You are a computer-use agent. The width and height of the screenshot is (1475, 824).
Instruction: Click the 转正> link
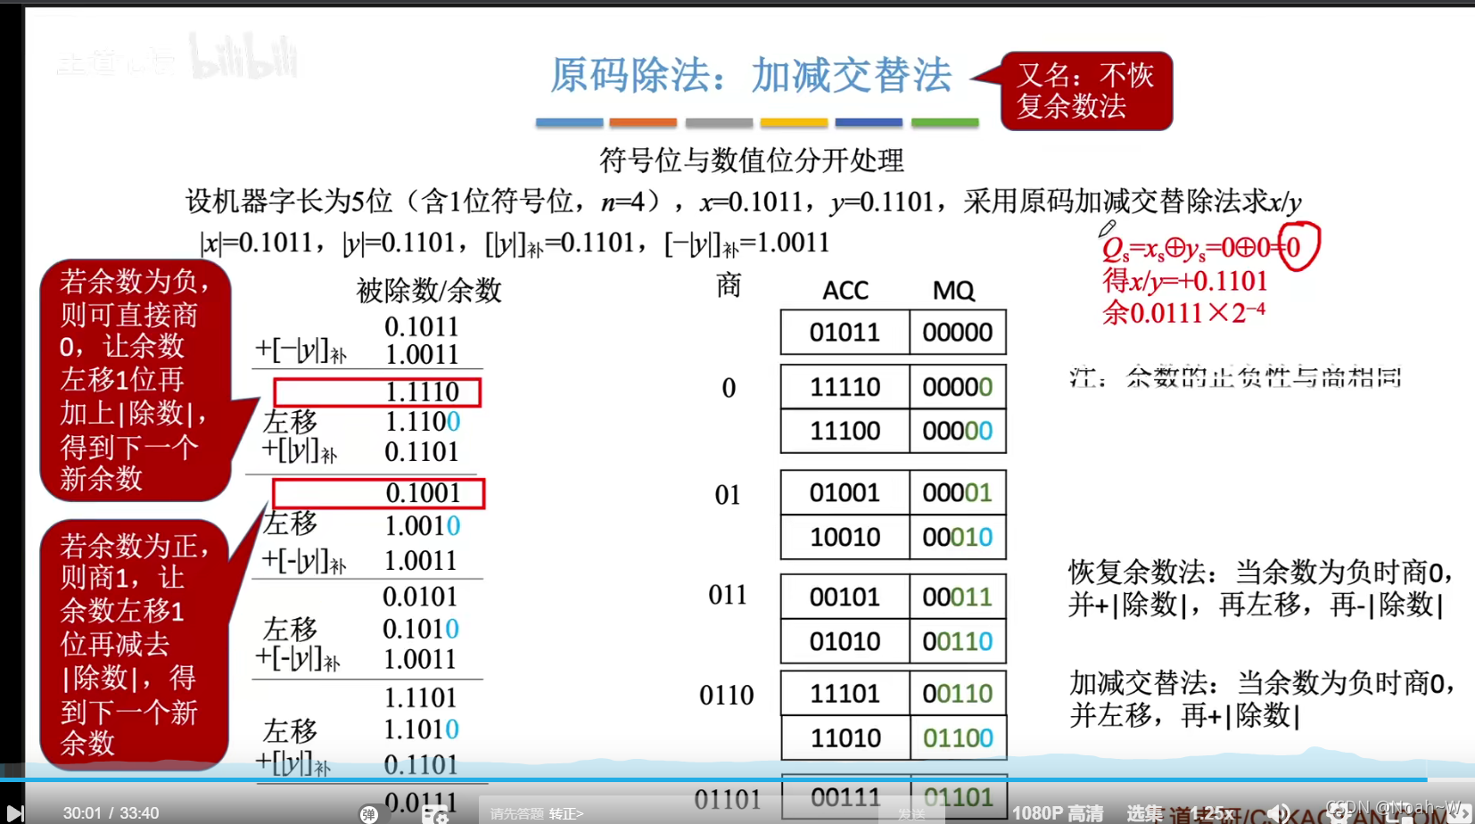[x=565, y=813]
